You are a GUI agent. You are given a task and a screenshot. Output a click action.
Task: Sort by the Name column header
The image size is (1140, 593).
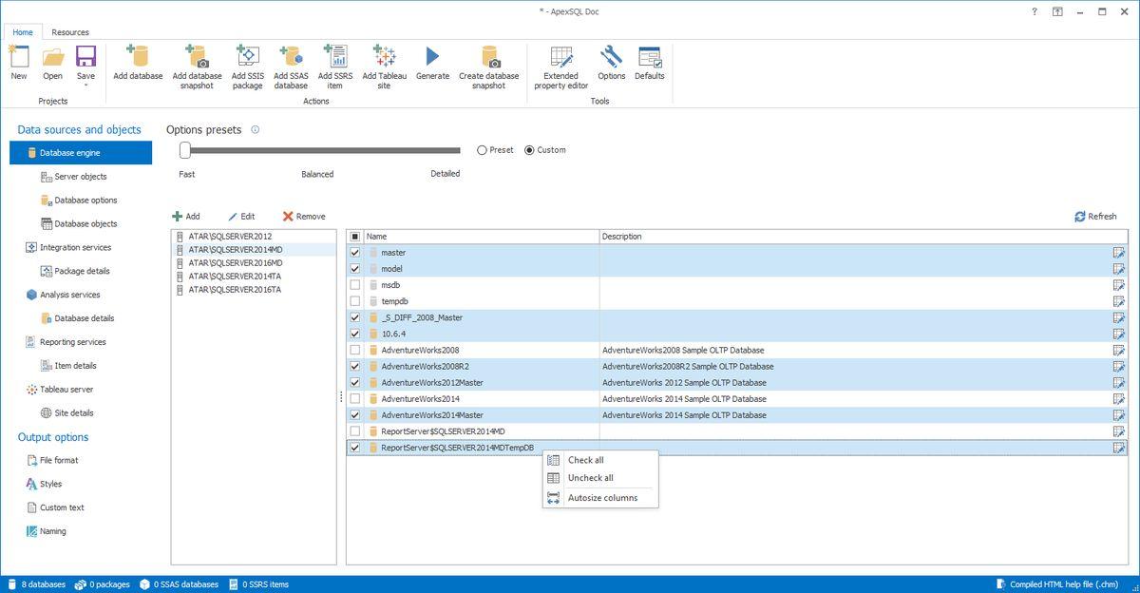[x=481, y=237]
